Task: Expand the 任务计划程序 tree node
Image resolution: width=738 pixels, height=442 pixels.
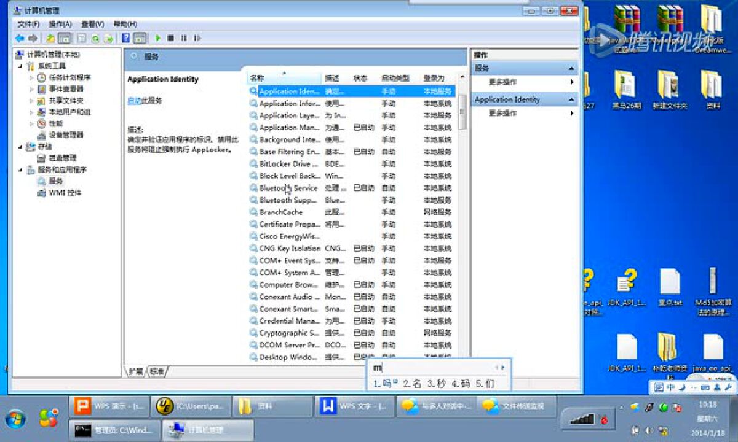Action: (32, 78)
